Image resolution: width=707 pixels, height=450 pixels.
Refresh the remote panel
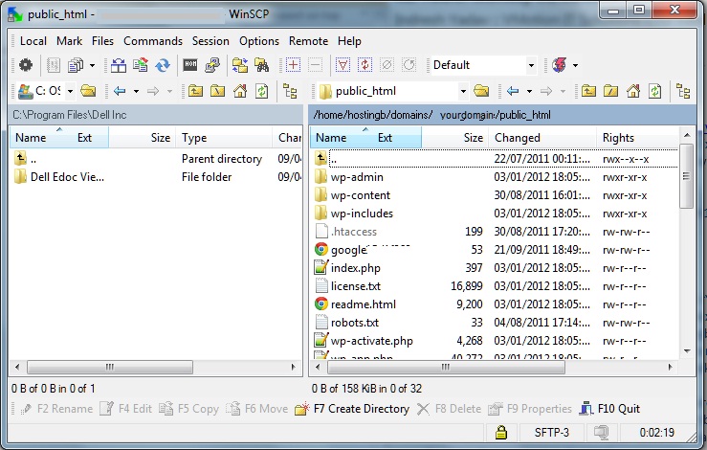tap(654, 91)
